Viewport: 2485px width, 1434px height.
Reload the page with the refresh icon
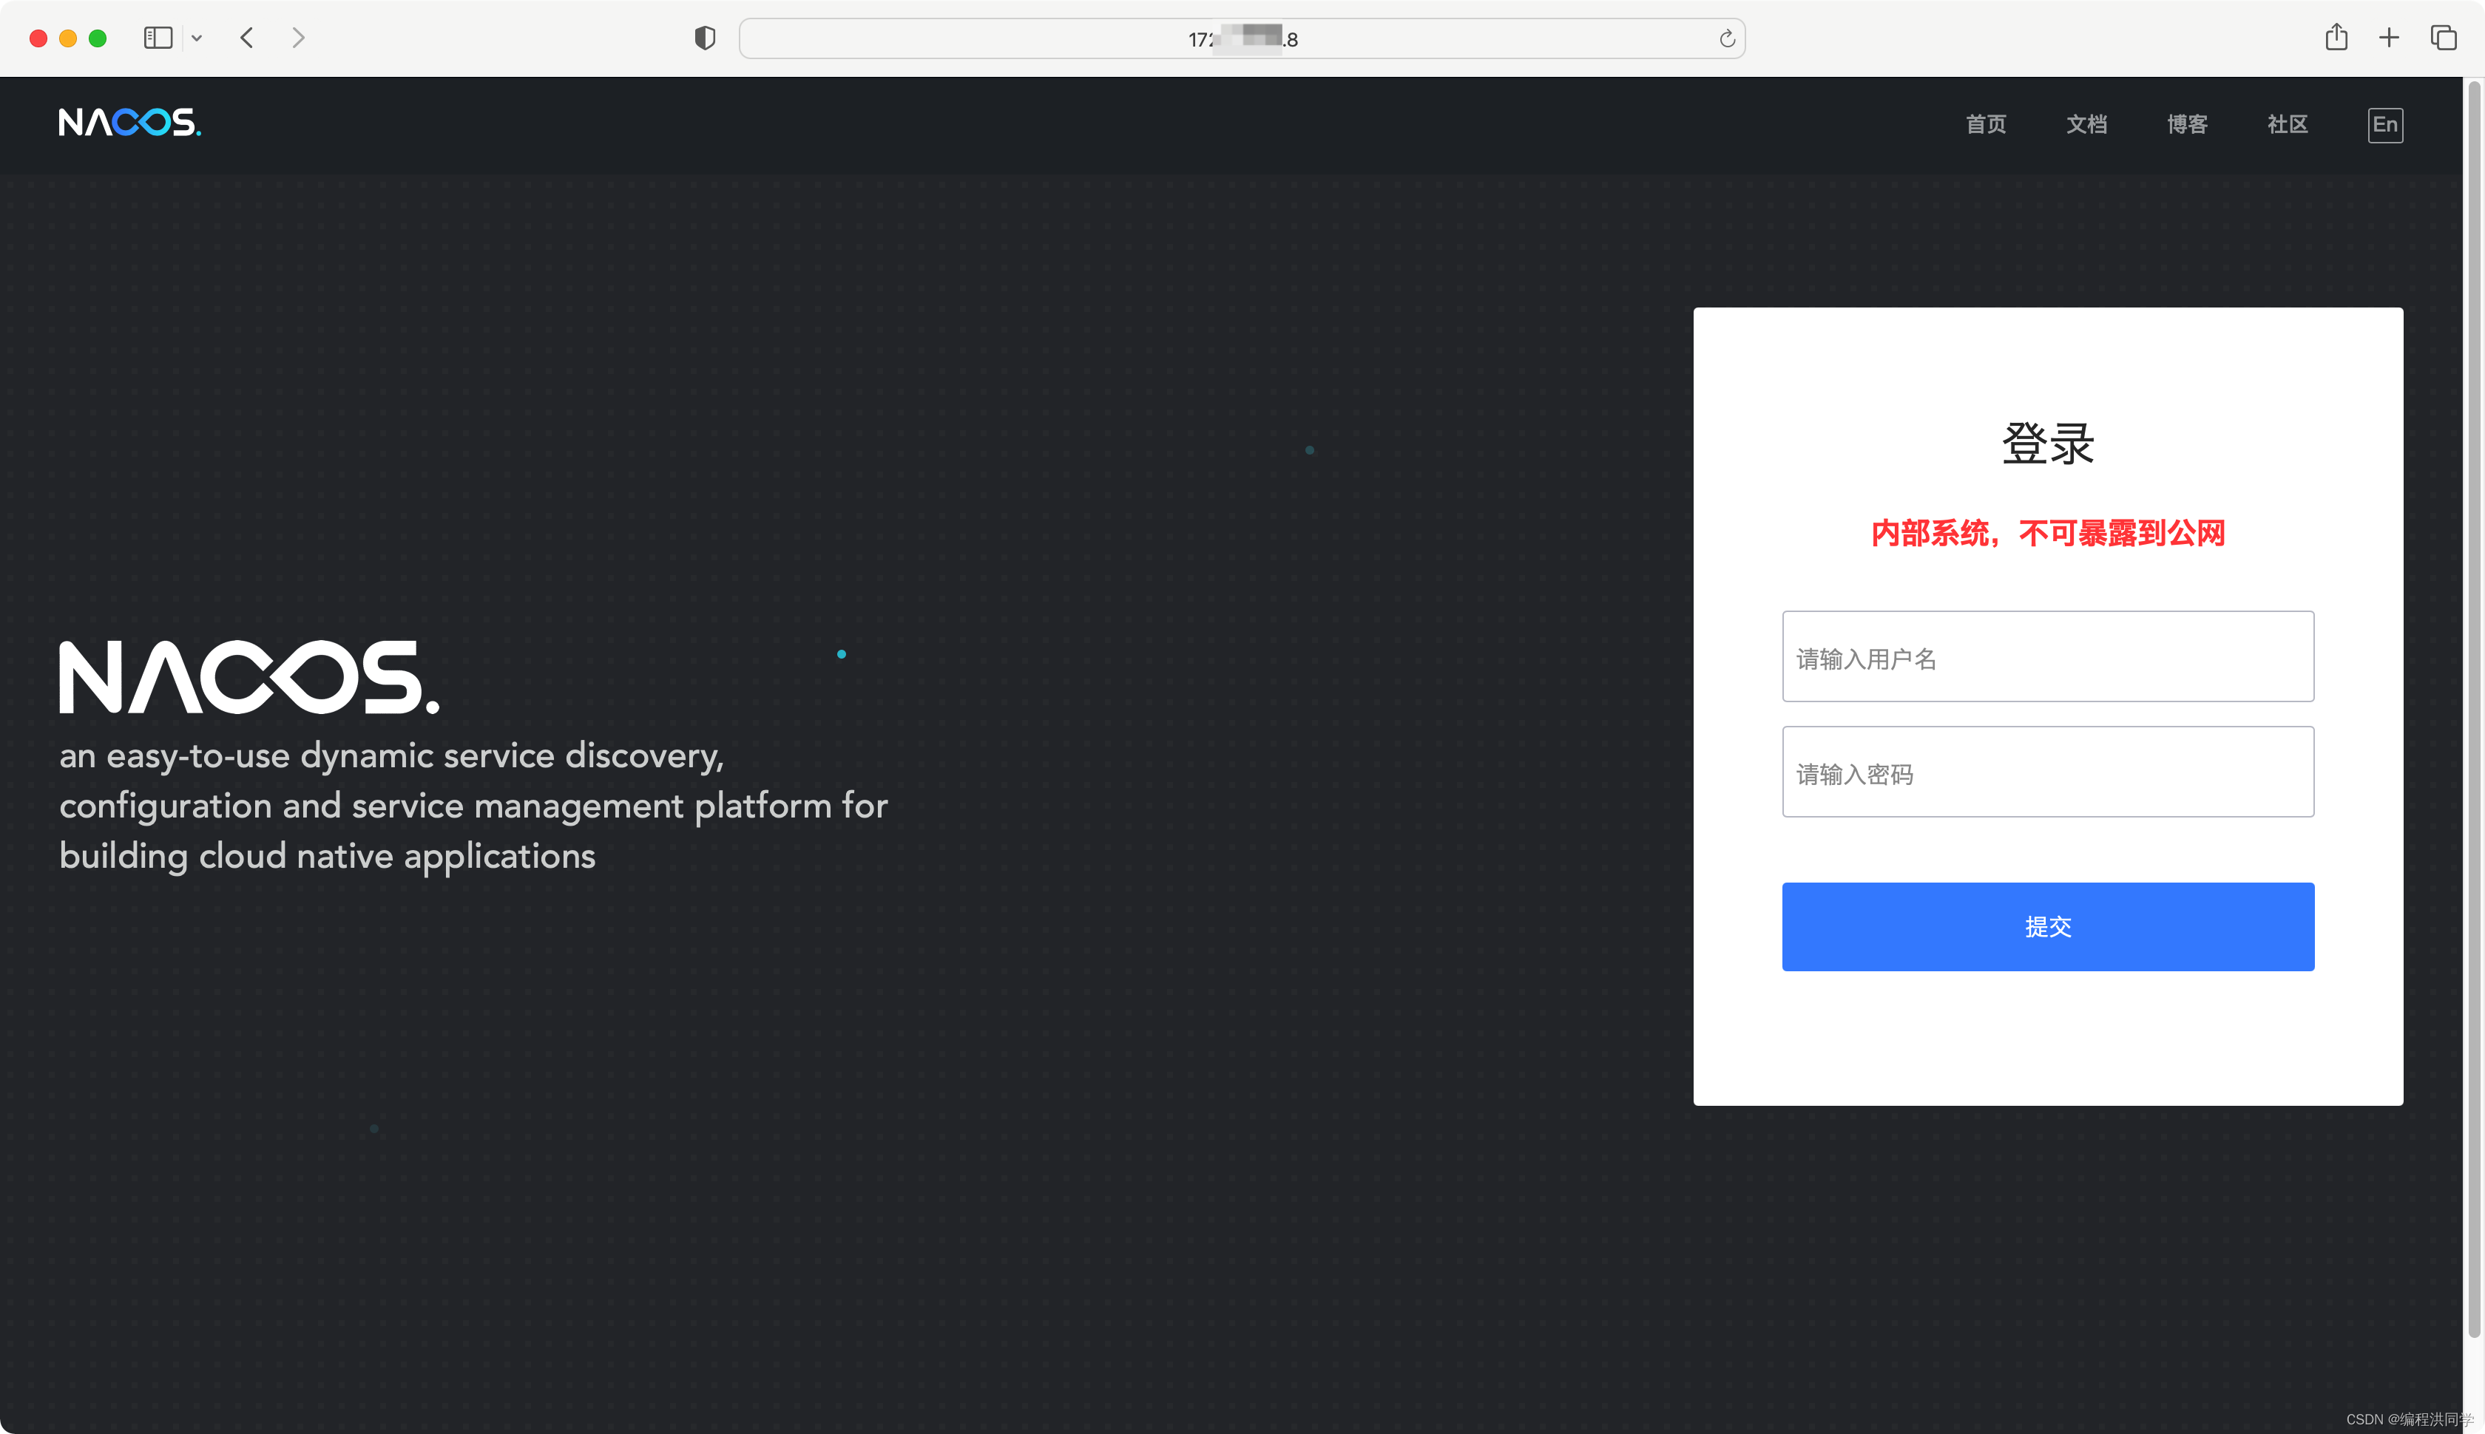(x=1726, y=38)
